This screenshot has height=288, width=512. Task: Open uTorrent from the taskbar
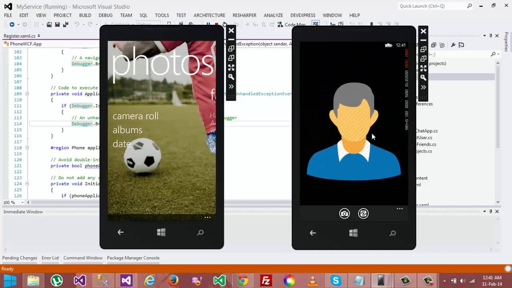pyautogui.click(x=56, y=281)
